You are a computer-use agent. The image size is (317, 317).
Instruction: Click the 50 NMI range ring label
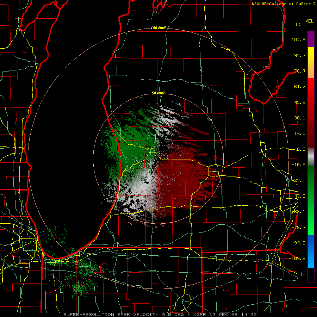click(158, 93)
